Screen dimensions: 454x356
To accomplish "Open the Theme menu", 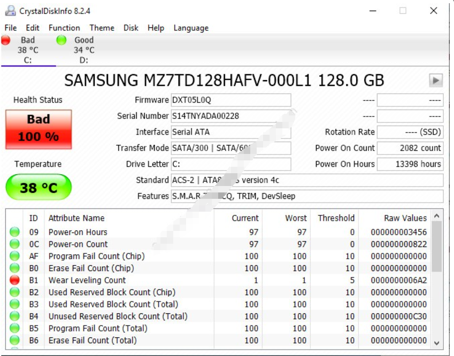I will point(102,28).
